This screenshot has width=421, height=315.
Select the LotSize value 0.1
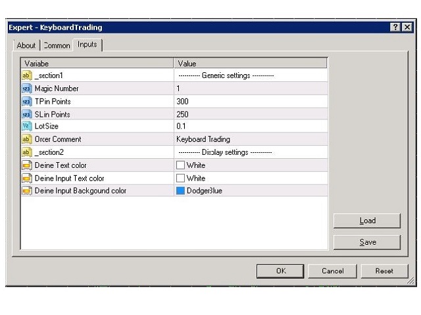[181, 126]
